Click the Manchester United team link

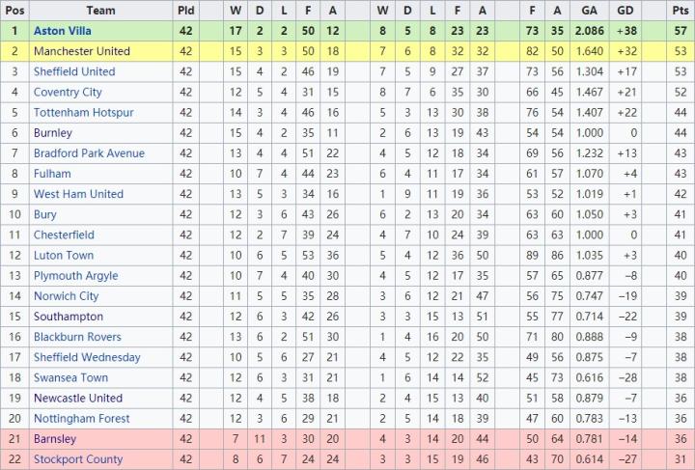coord(81,51)
